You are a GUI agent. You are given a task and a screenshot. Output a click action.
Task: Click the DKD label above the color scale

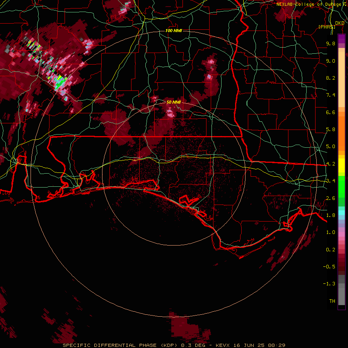click(340, 23)
